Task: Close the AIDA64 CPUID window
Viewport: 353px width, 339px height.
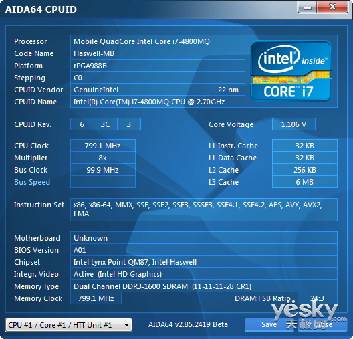Action: (x=332, y=7)
